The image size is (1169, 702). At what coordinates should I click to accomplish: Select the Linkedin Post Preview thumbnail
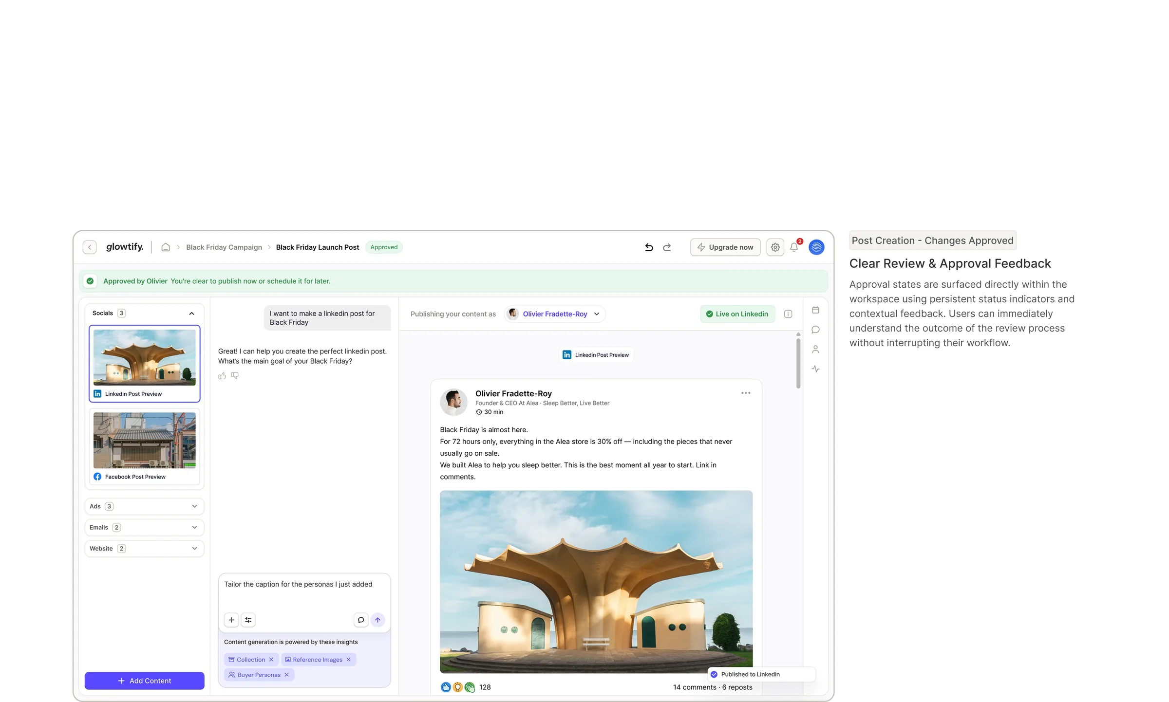(145, 364)
